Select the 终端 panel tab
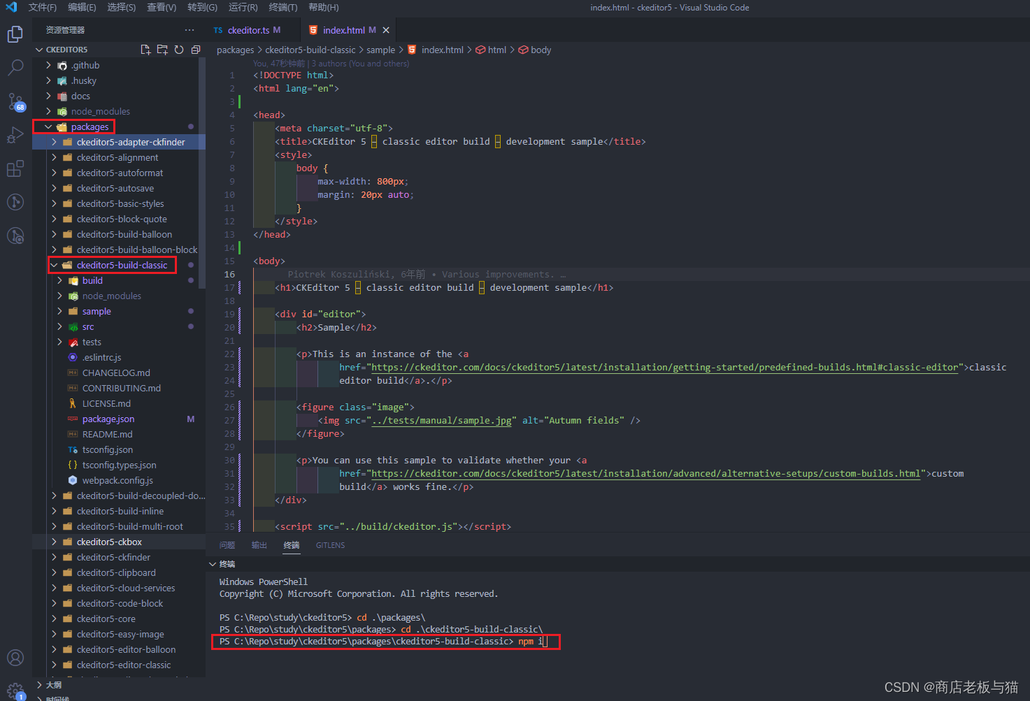The width and height of the screenshot is (1030, 701). coord(292,545)
